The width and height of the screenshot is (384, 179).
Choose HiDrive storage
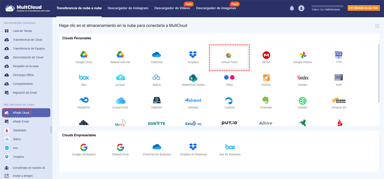(x=266, y=80)
